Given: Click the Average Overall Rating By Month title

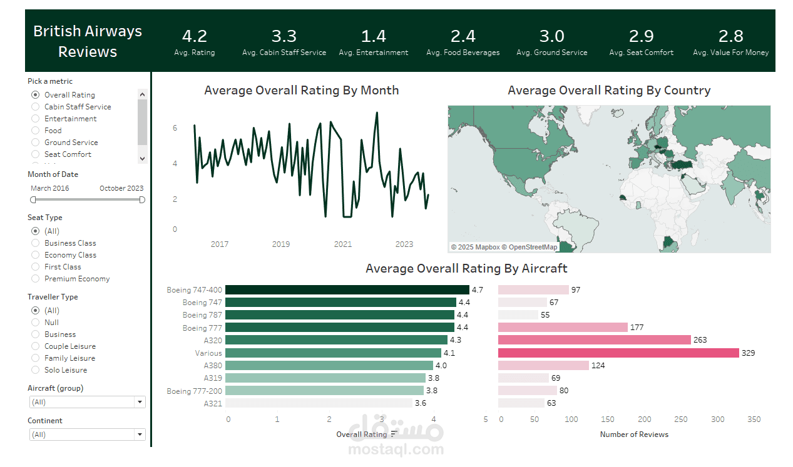Looking at the screenshot, I should 302,90.
